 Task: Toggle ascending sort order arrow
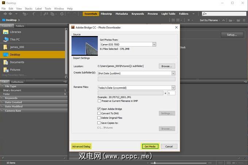(x=223, y=20)
